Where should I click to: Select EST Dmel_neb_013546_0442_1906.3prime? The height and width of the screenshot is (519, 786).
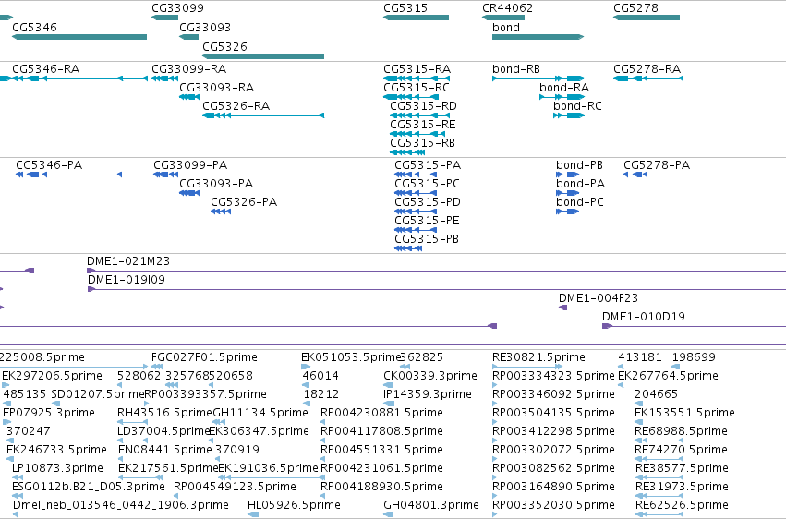click(x=120, y=506)
